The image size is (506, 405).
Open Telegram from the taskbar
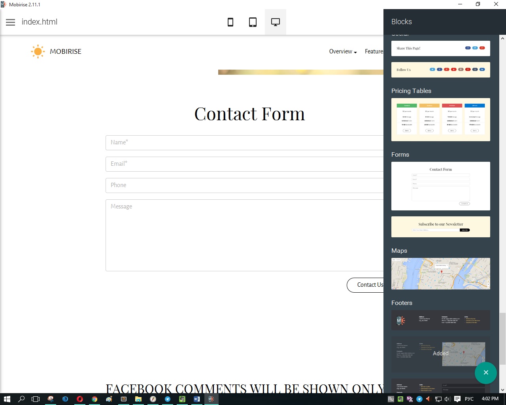[168, 399]
